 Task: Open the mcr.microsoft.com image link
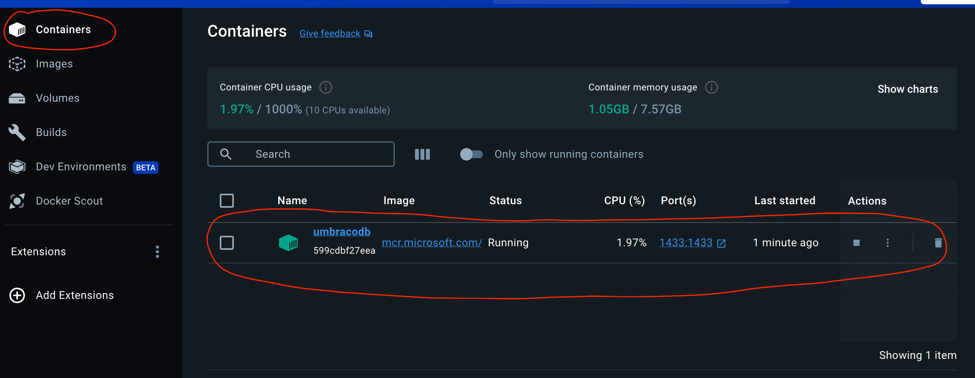(x=432, y=243)
